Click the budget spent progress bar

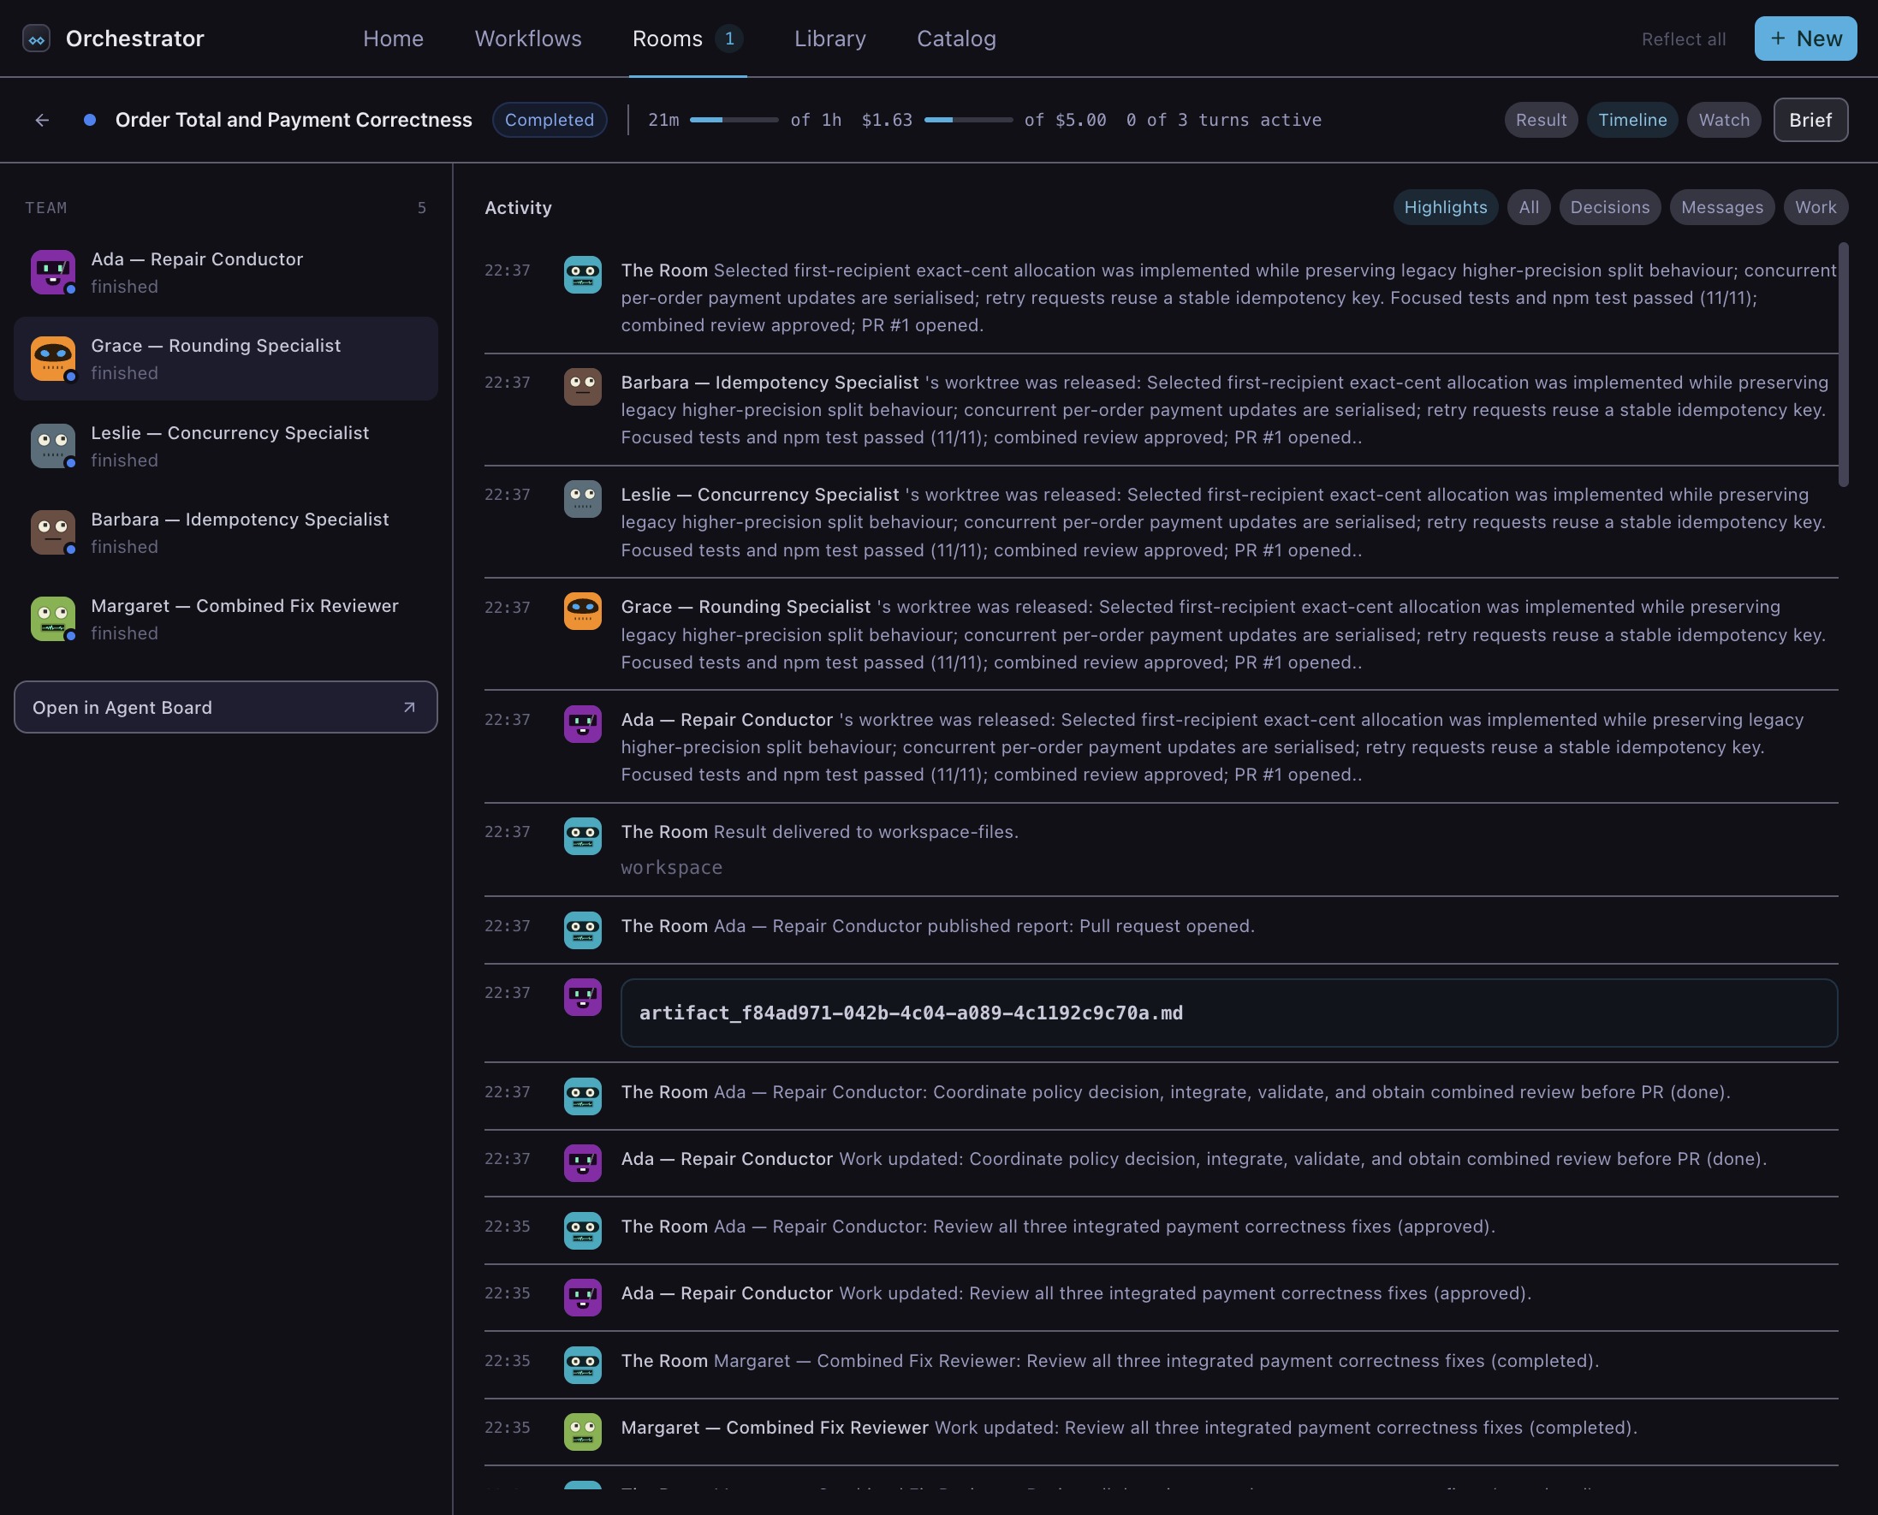[x=969, y=120]
